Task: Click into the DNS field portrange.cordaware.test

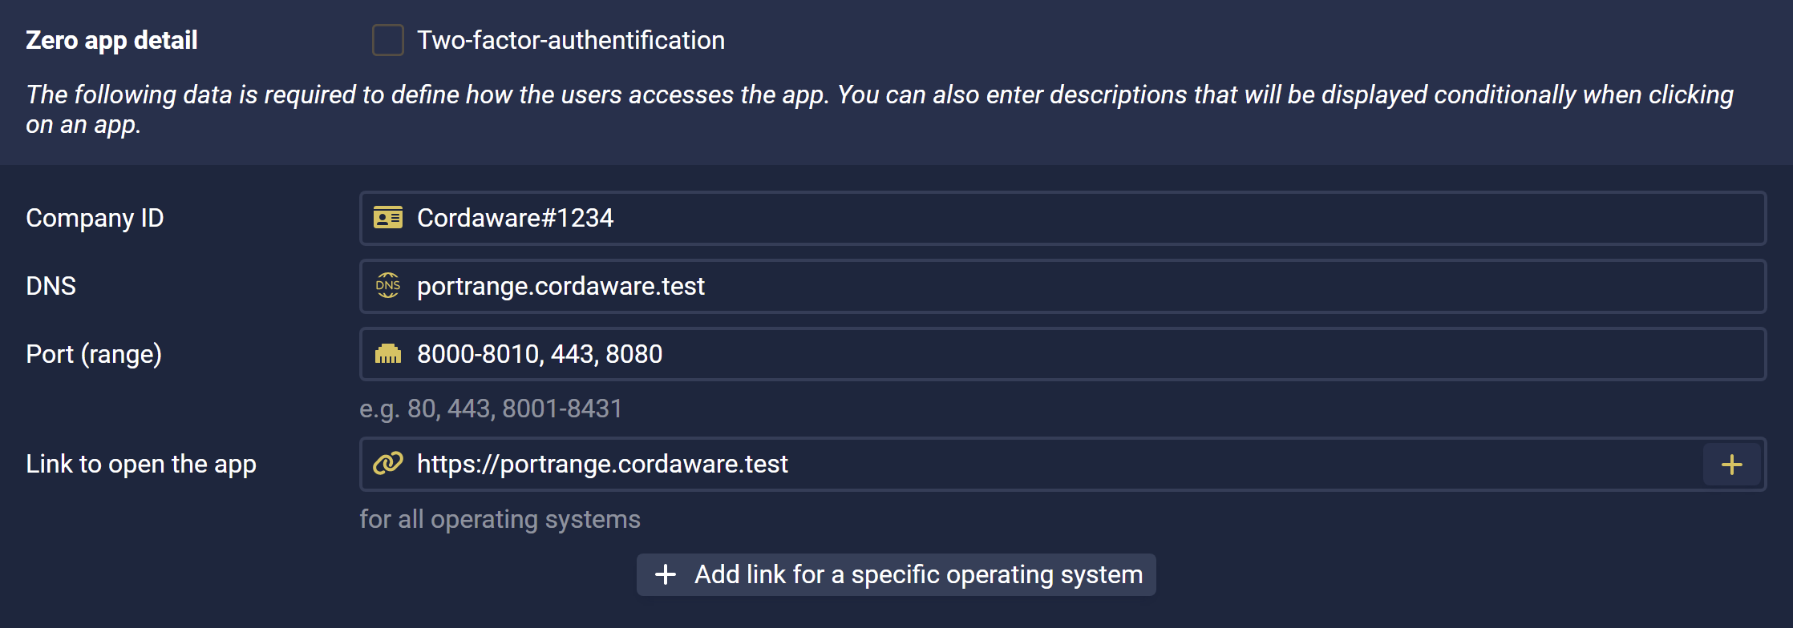Action: [1042, 286]
